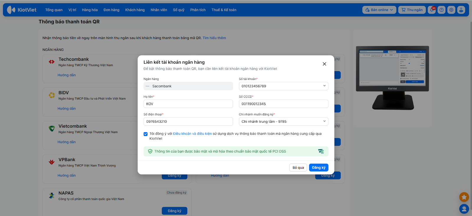Click the Số CCCD input field
The image size is (472, 216).
pos(283,104)
